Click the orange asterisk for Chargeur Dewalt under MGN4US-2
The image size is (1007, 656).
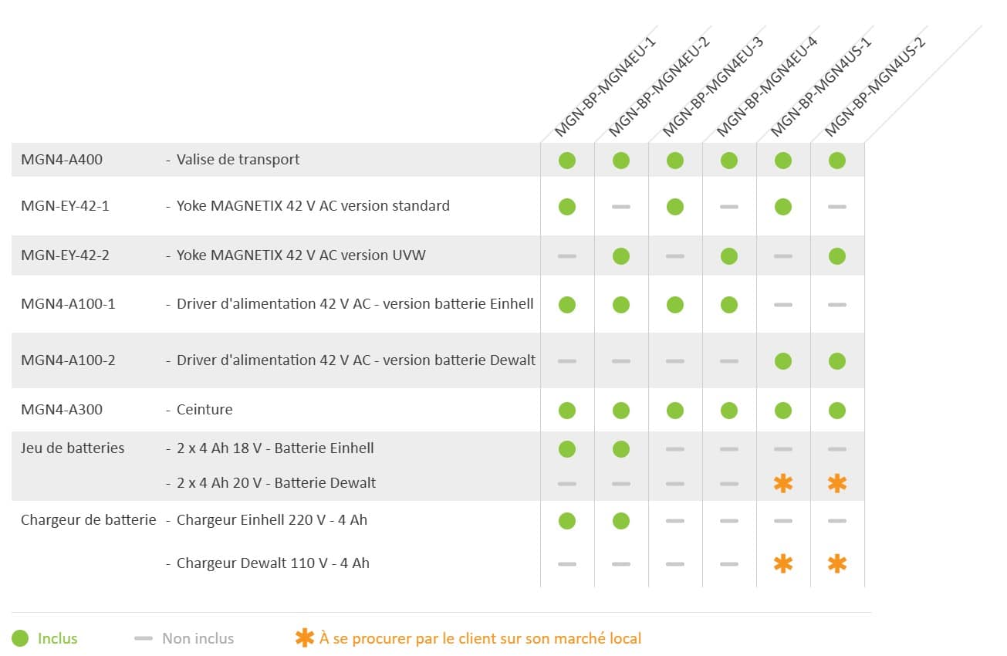(x=837, y=563)
